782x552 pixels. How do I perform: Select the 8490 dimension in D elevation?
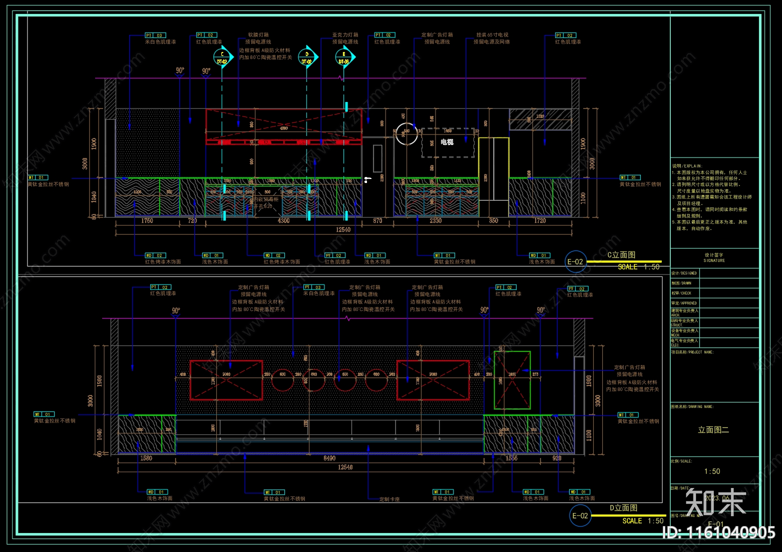click(329, 458)
